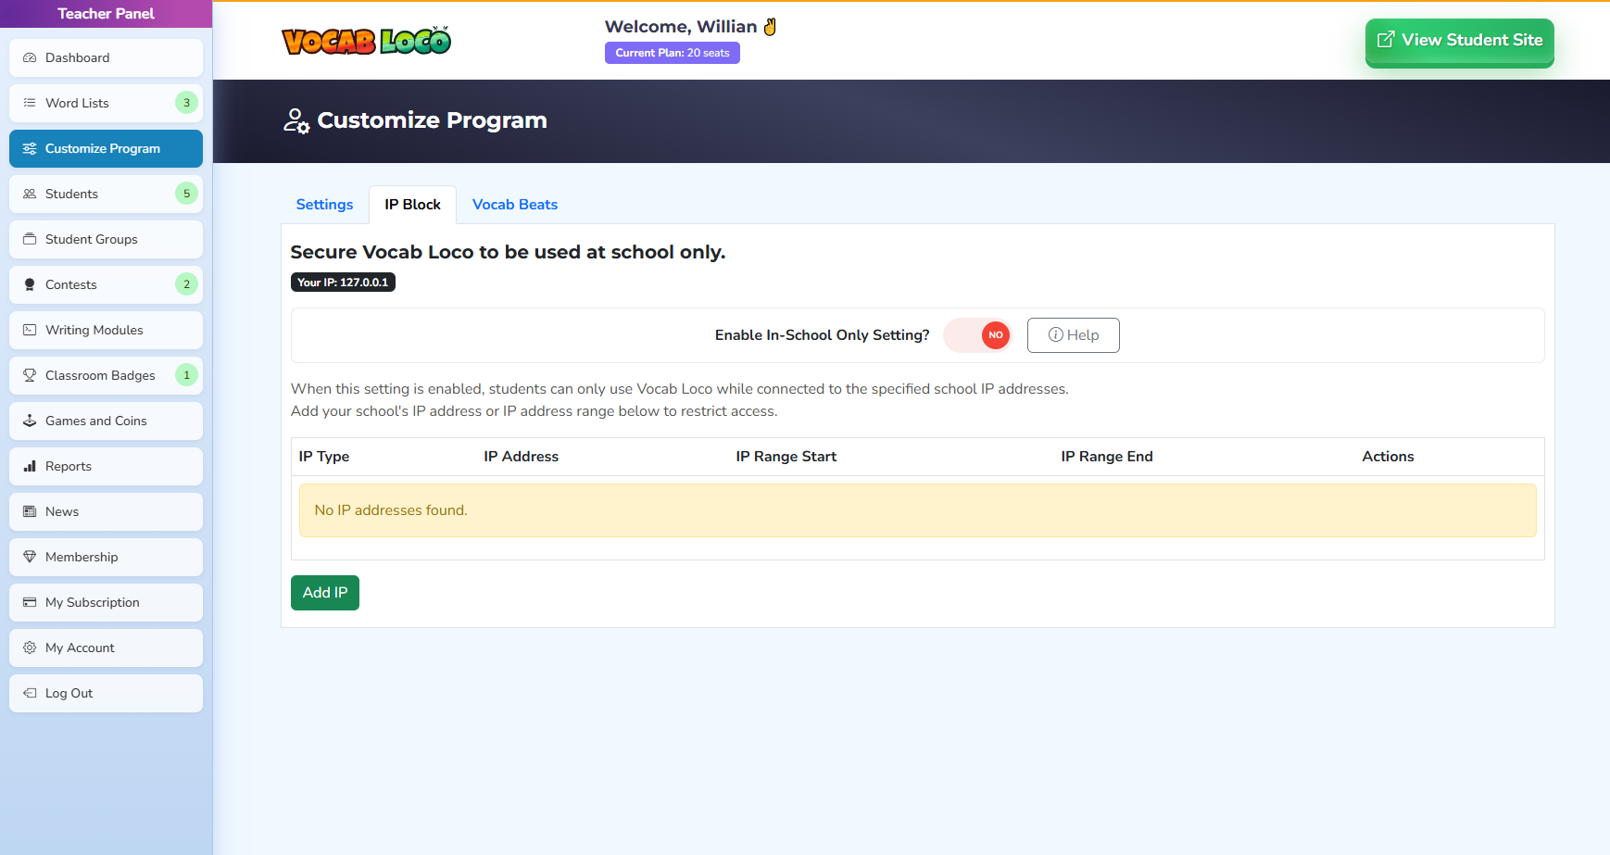Open Student Groups page
This screenshot has height=855, width=1610.
[106, 239]
